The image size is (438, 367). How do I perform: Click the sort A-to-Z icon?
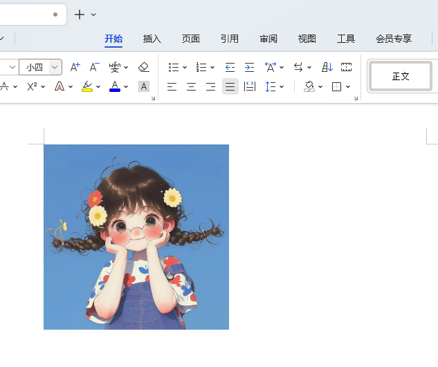coord(327,67)
